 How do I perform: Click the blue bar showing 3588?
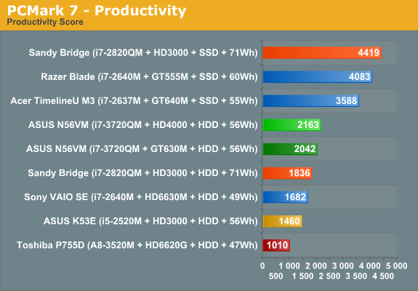[x=311, y=101]
